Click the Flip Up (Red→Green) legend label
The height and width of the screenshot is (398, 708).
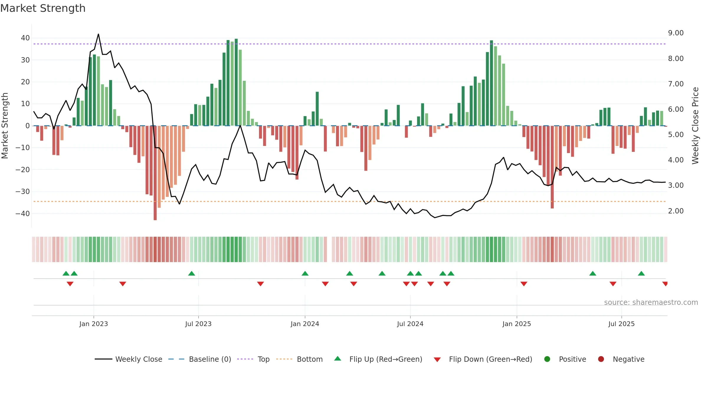[x=386, y=359]
